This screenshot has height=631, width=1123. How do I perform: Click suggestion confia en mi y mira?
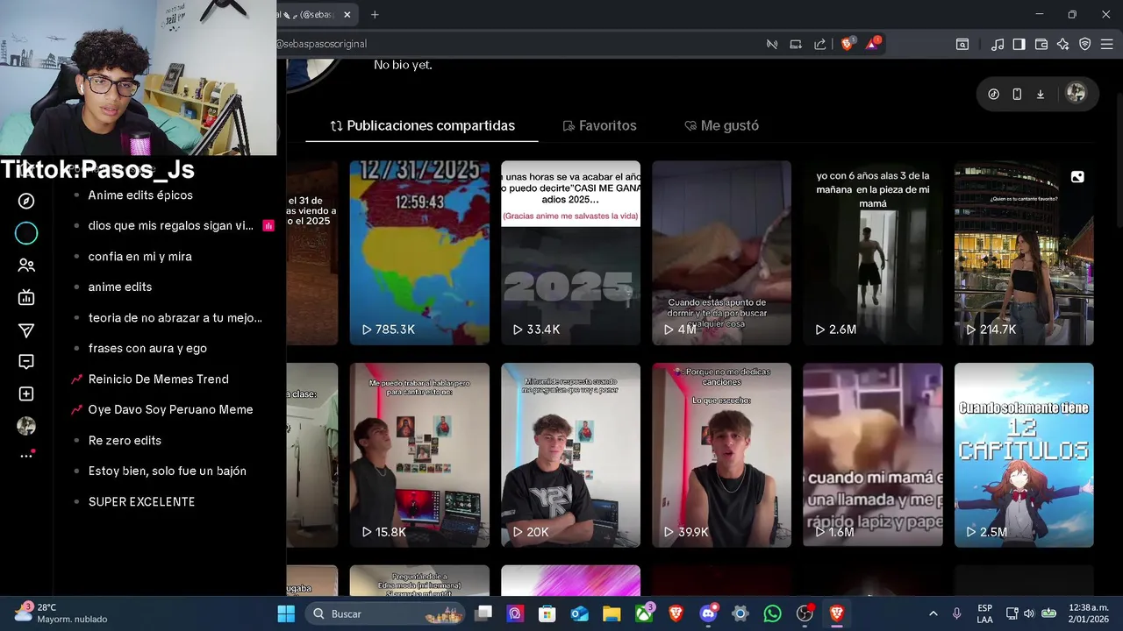point(139,256)
